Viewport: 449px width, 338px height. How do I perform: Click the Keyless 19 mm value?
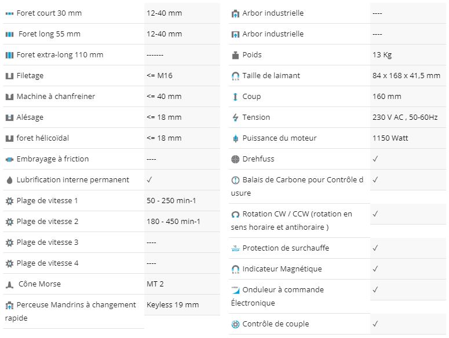[173, 305]
